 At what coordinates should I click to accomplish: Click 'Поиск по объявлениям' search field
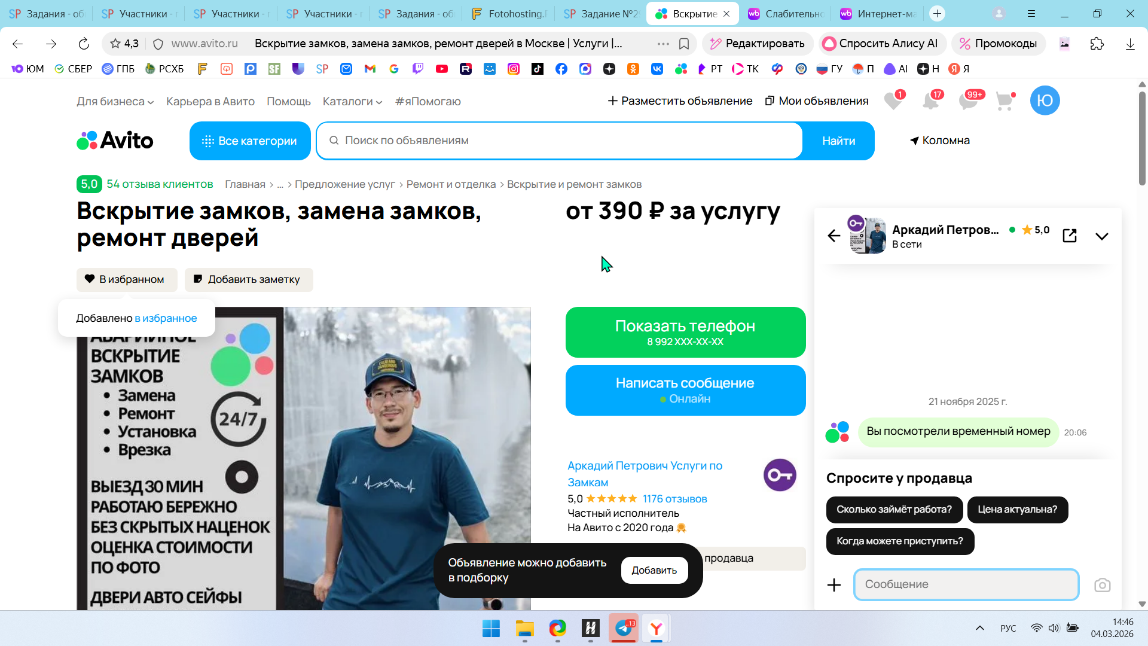pos(562,141)
